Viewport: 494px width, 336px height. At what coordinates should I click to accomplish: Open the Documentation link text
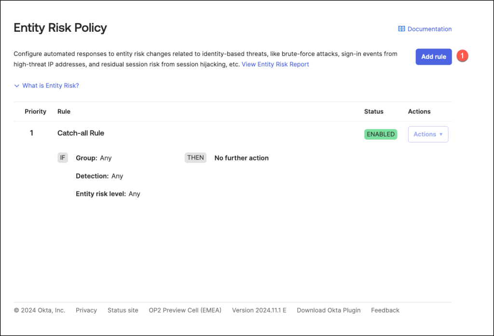coord(429,29)
